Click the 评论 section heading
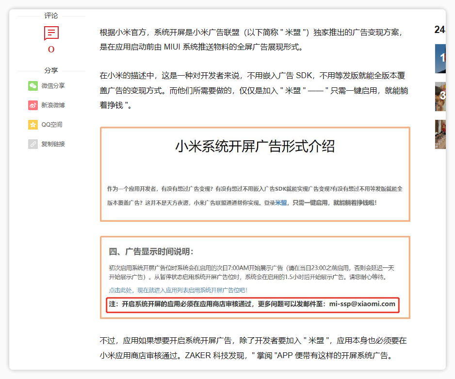 51,16
